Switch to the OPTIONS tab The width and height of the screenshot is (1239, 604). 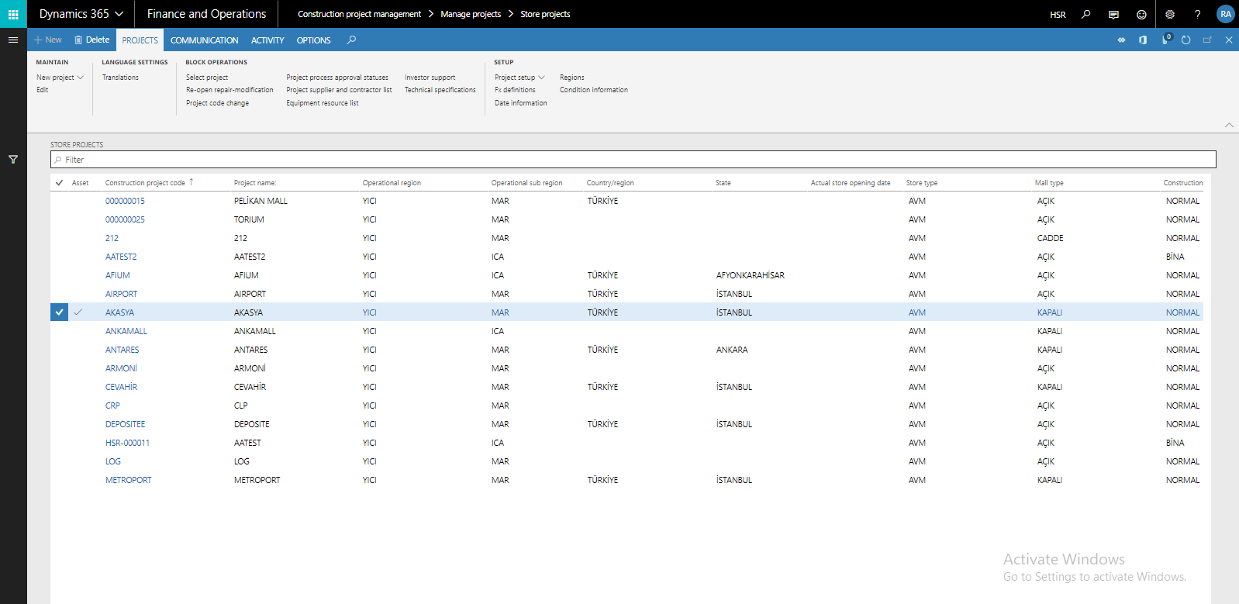click(x=313, y=40)
